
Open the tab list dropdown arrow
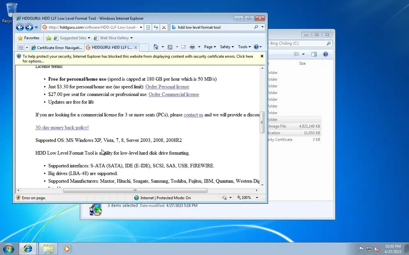(x=27, y=47)
